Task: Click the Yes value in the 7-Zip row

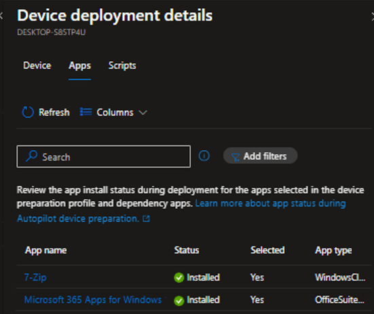Action: coord(257,277)
